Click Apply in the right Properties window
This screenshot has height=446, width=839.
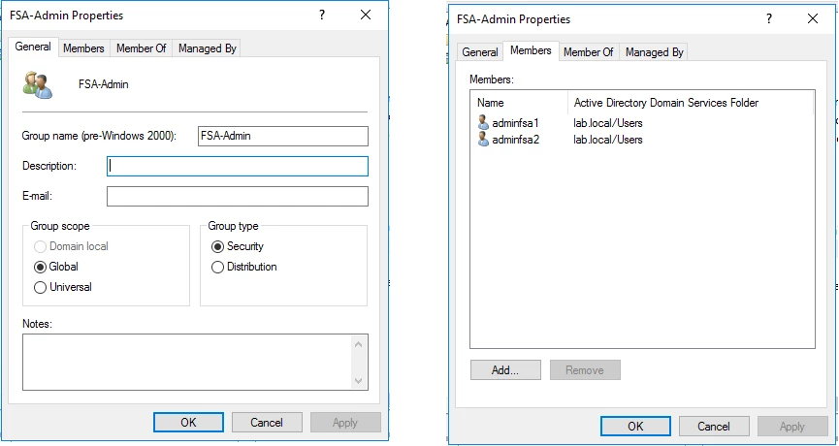click(792, 427)
